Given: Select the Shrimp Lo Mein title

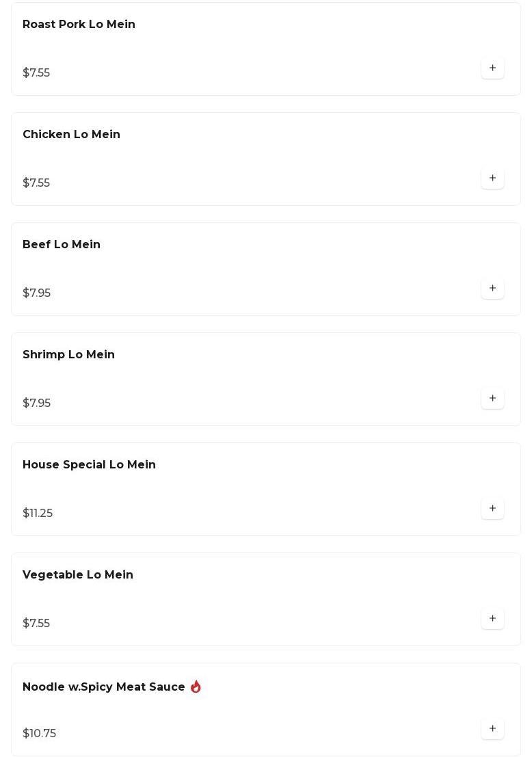Looking at the screenshot, I should 68,354.
